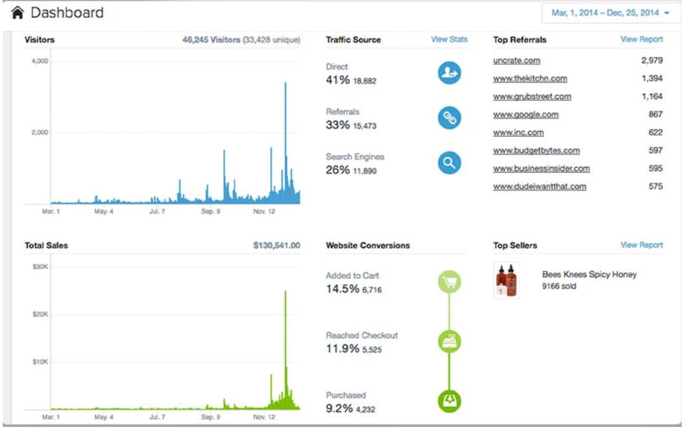Open the uncrate.com referral link
Viewport: 685px width, 427px height.
point(516,60)
